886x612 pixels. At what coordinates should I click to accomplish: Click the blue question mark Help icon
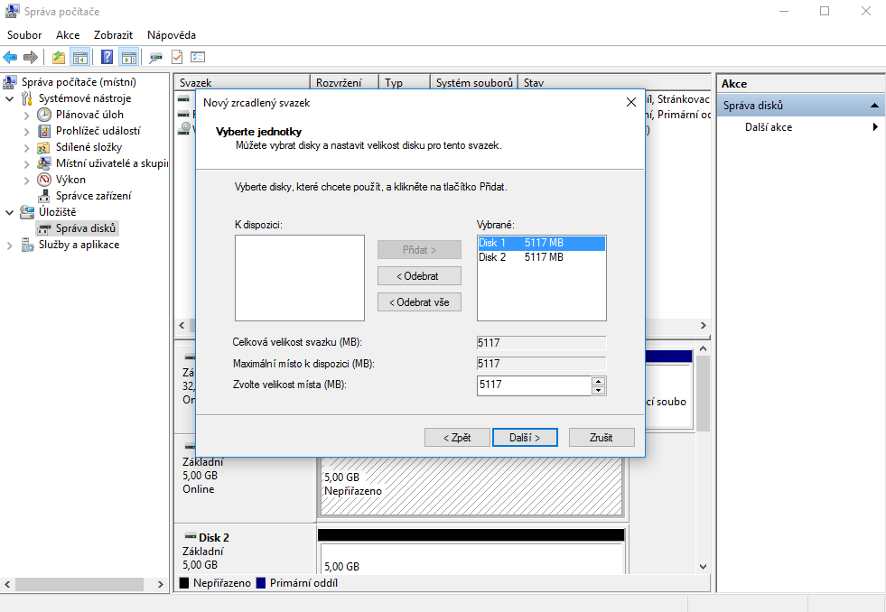tap(107, 58)
